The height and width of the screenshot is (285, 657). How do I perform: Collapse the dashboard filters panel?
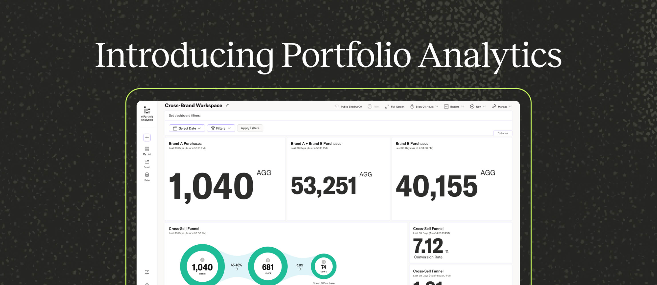[502, 133]
